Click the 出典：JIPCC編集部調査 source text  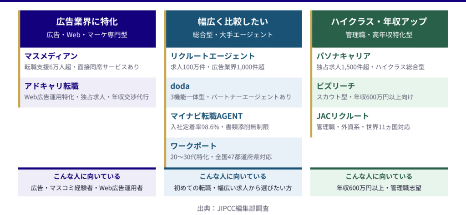(x=233, y=208)
